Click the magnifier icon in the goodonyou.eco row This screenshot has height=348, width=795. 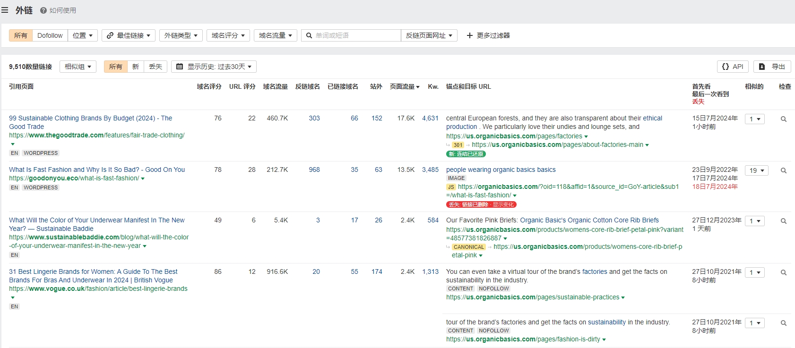[784, 171]
